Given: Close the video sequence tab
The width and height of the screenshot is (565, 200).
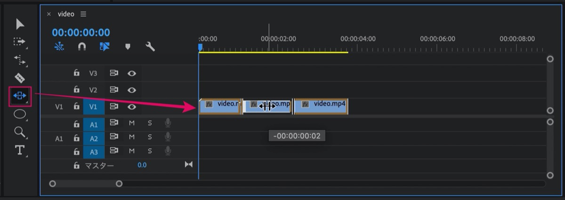Looking at the screenshot, I should tap(48, 14).
